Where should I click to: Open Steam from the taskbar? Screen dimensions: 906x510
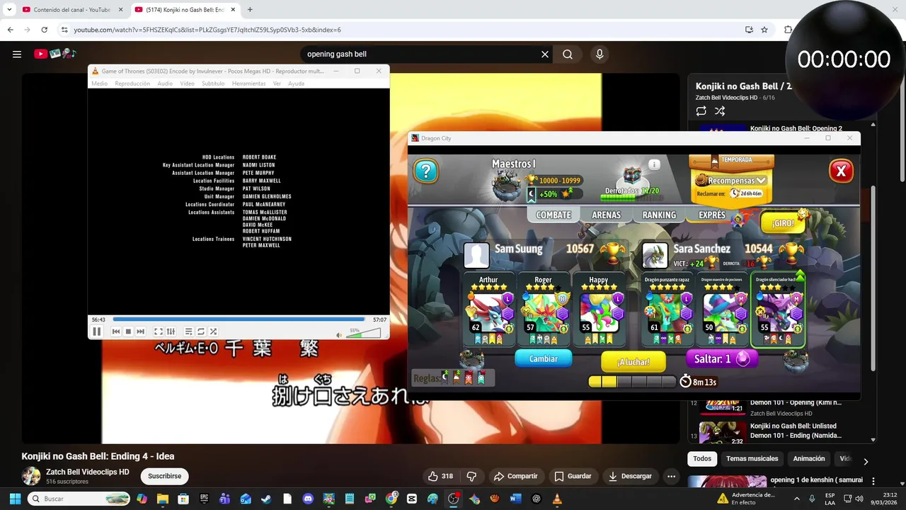(266, 499)
